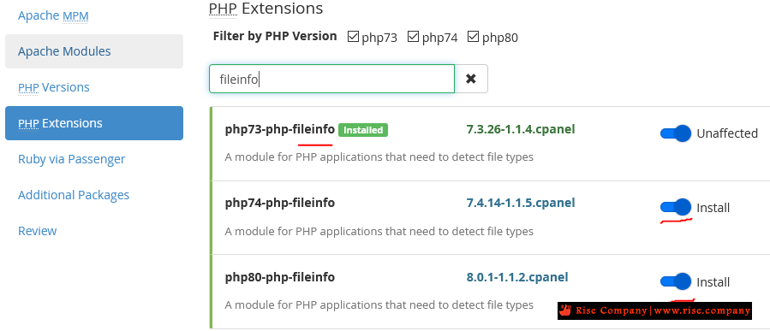Viewport: 770px width, 331px height.
Task: Click version 7.3.26-1.1.4.cpanel text
Action: tap(521, 129)
